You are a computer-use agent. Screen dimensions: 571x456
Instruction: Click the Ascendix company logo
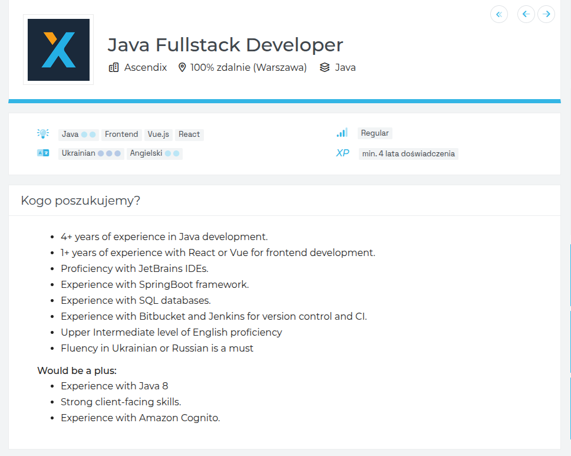point(58,50)
